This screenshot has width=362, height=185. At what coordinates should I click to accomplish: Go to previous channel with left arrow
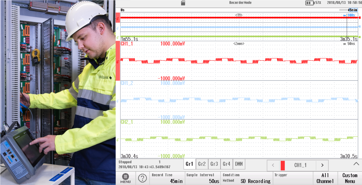click(273, 165)
